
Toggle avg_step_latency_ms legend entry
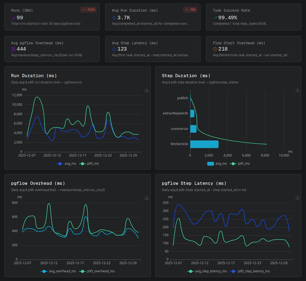pos(207,271)
